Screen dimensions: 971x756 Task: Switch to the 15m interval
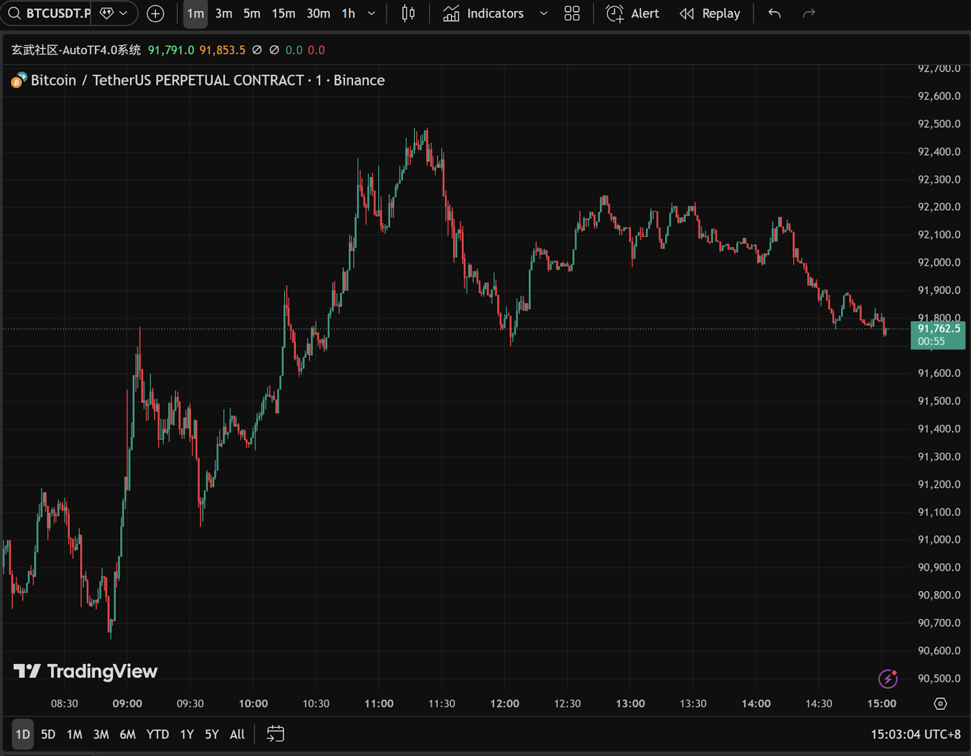(283, 13)
